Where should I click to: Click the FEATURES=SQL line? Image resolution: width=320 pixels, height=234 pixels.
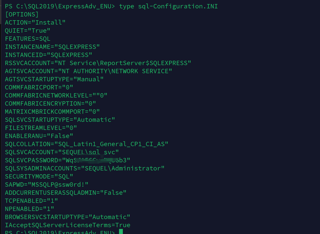(x=28, y=39)
